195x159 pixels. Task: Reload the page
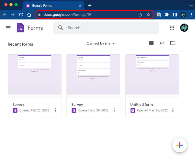(21, 15)
